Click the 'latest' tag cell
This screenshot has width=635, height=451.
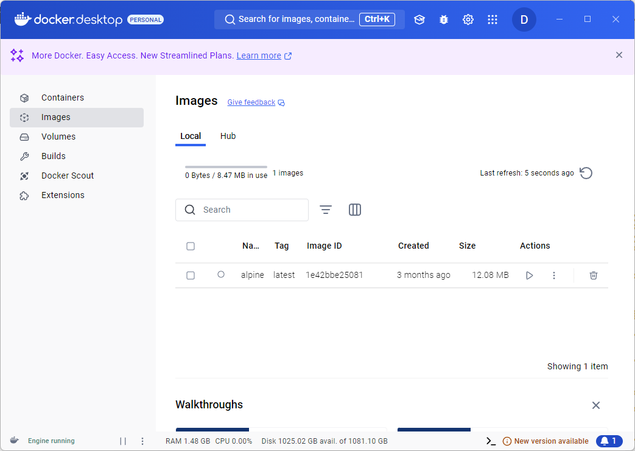[284, 275]
